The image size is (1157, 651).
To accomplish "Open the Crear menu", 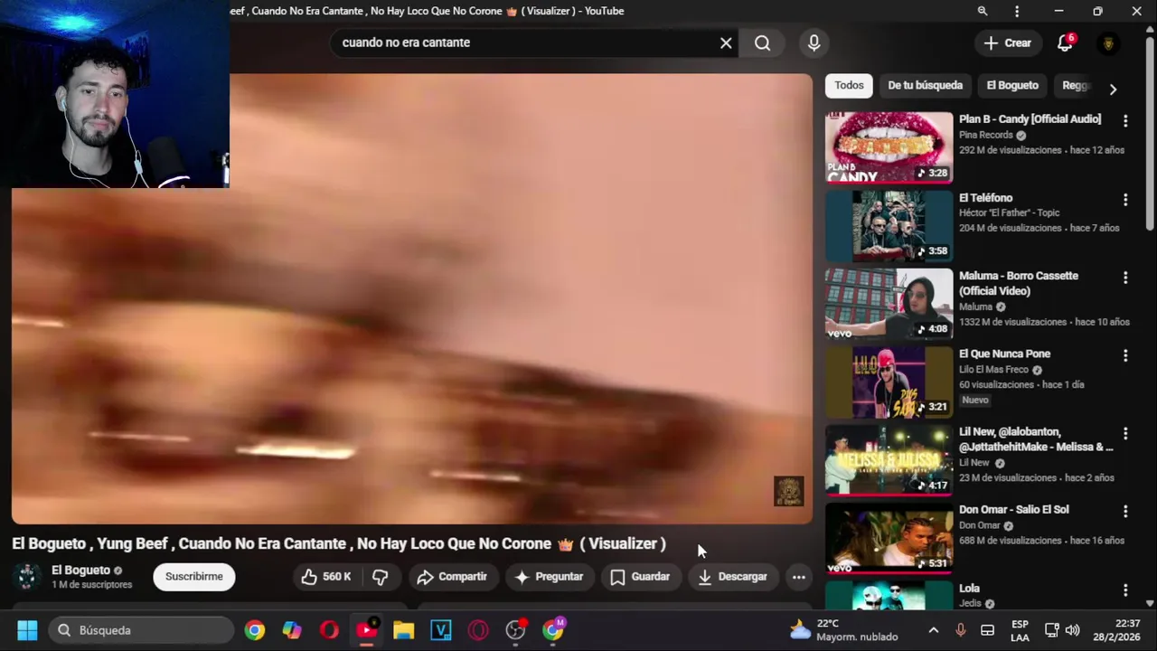I will point(1007,42).
